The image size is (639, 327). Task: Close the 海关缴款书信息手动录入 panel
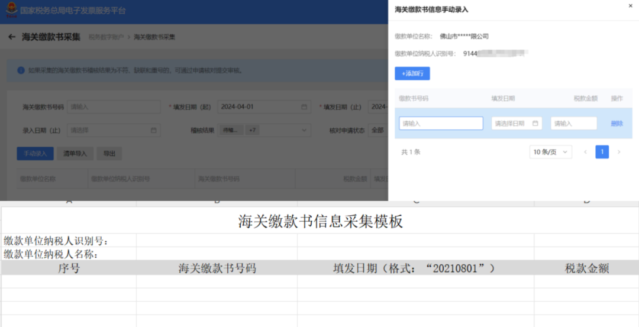631,6
